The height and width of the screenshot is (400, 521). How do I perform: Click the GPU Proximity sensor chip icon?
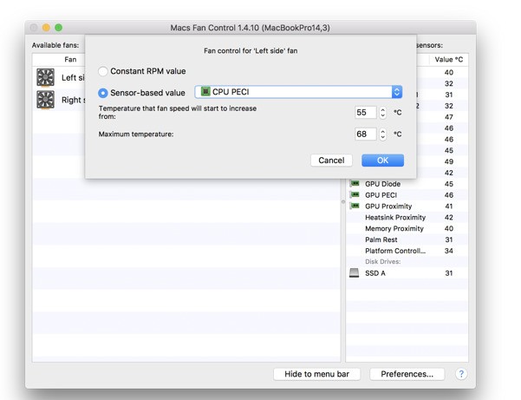pos(355,206)
